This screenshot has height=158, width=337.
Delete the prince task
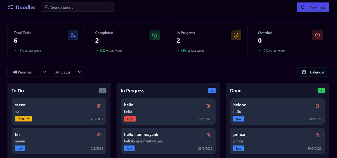317,135
